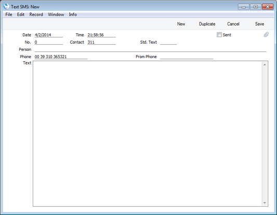Save the SMS record
Image resolution: width=277 pixels, height=215 pixels.
point(259,24)
